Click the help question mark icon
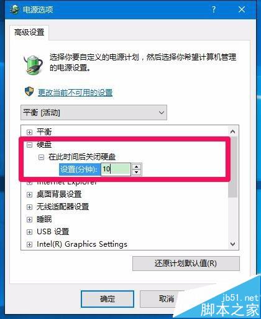 coord(214,9)
